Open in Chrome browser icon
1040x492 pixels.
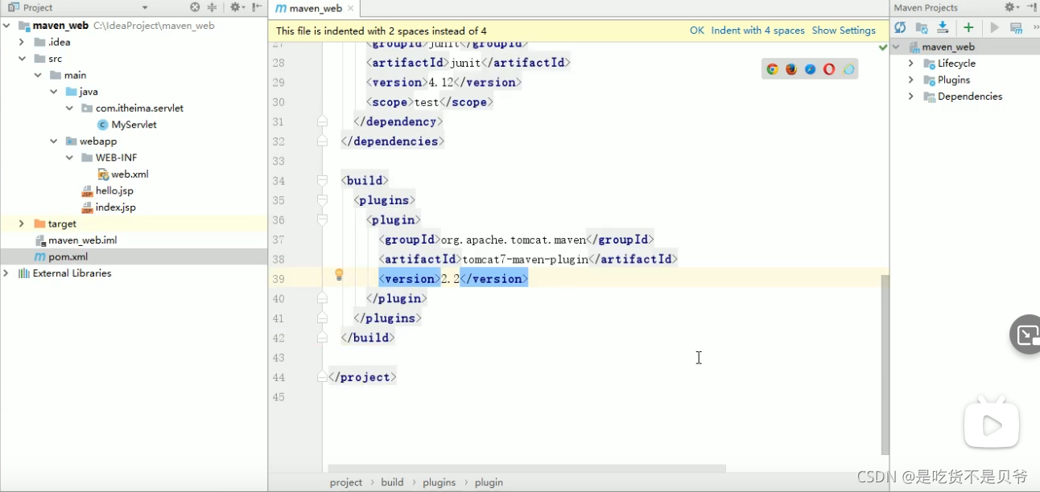[x=772, y=69]
